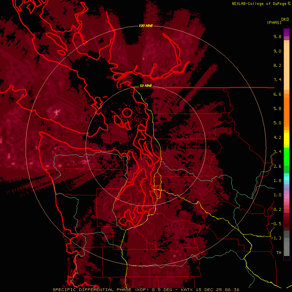Viewport: 292px width, 292px height.
Task: Click the DKD label above the color scale
Action: [285, 19]
